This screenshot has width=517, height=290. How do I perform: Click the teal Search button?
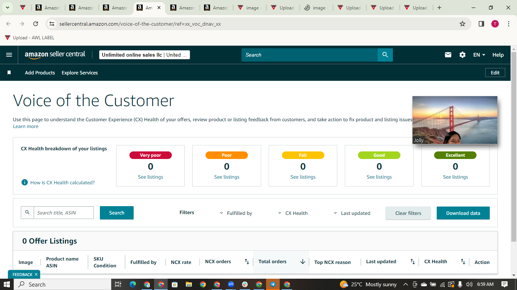pos(117,213)
